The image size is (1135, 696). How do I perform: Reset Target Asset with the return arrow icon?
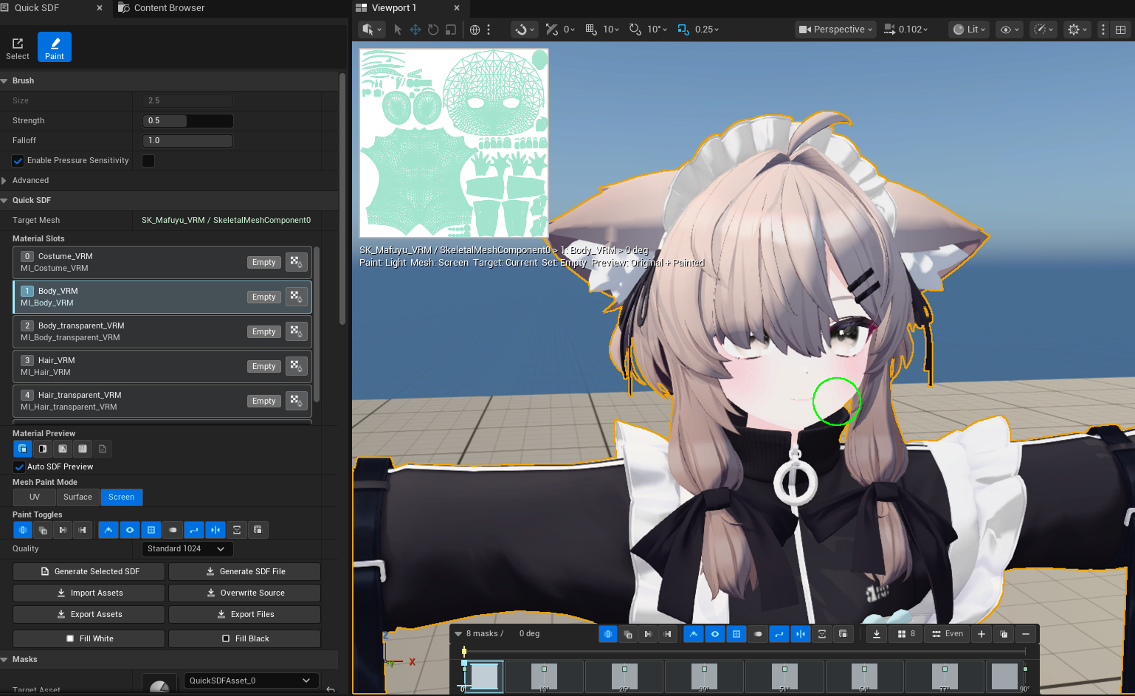point(331,689)
